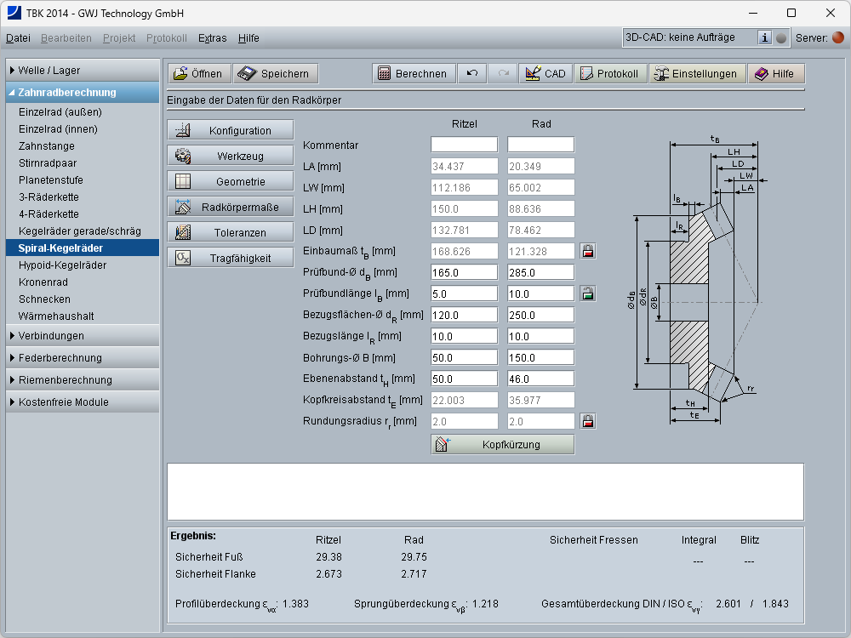Toggle lock next to Rundungsradius
The image size is (851, 638).
coord(588,421)
